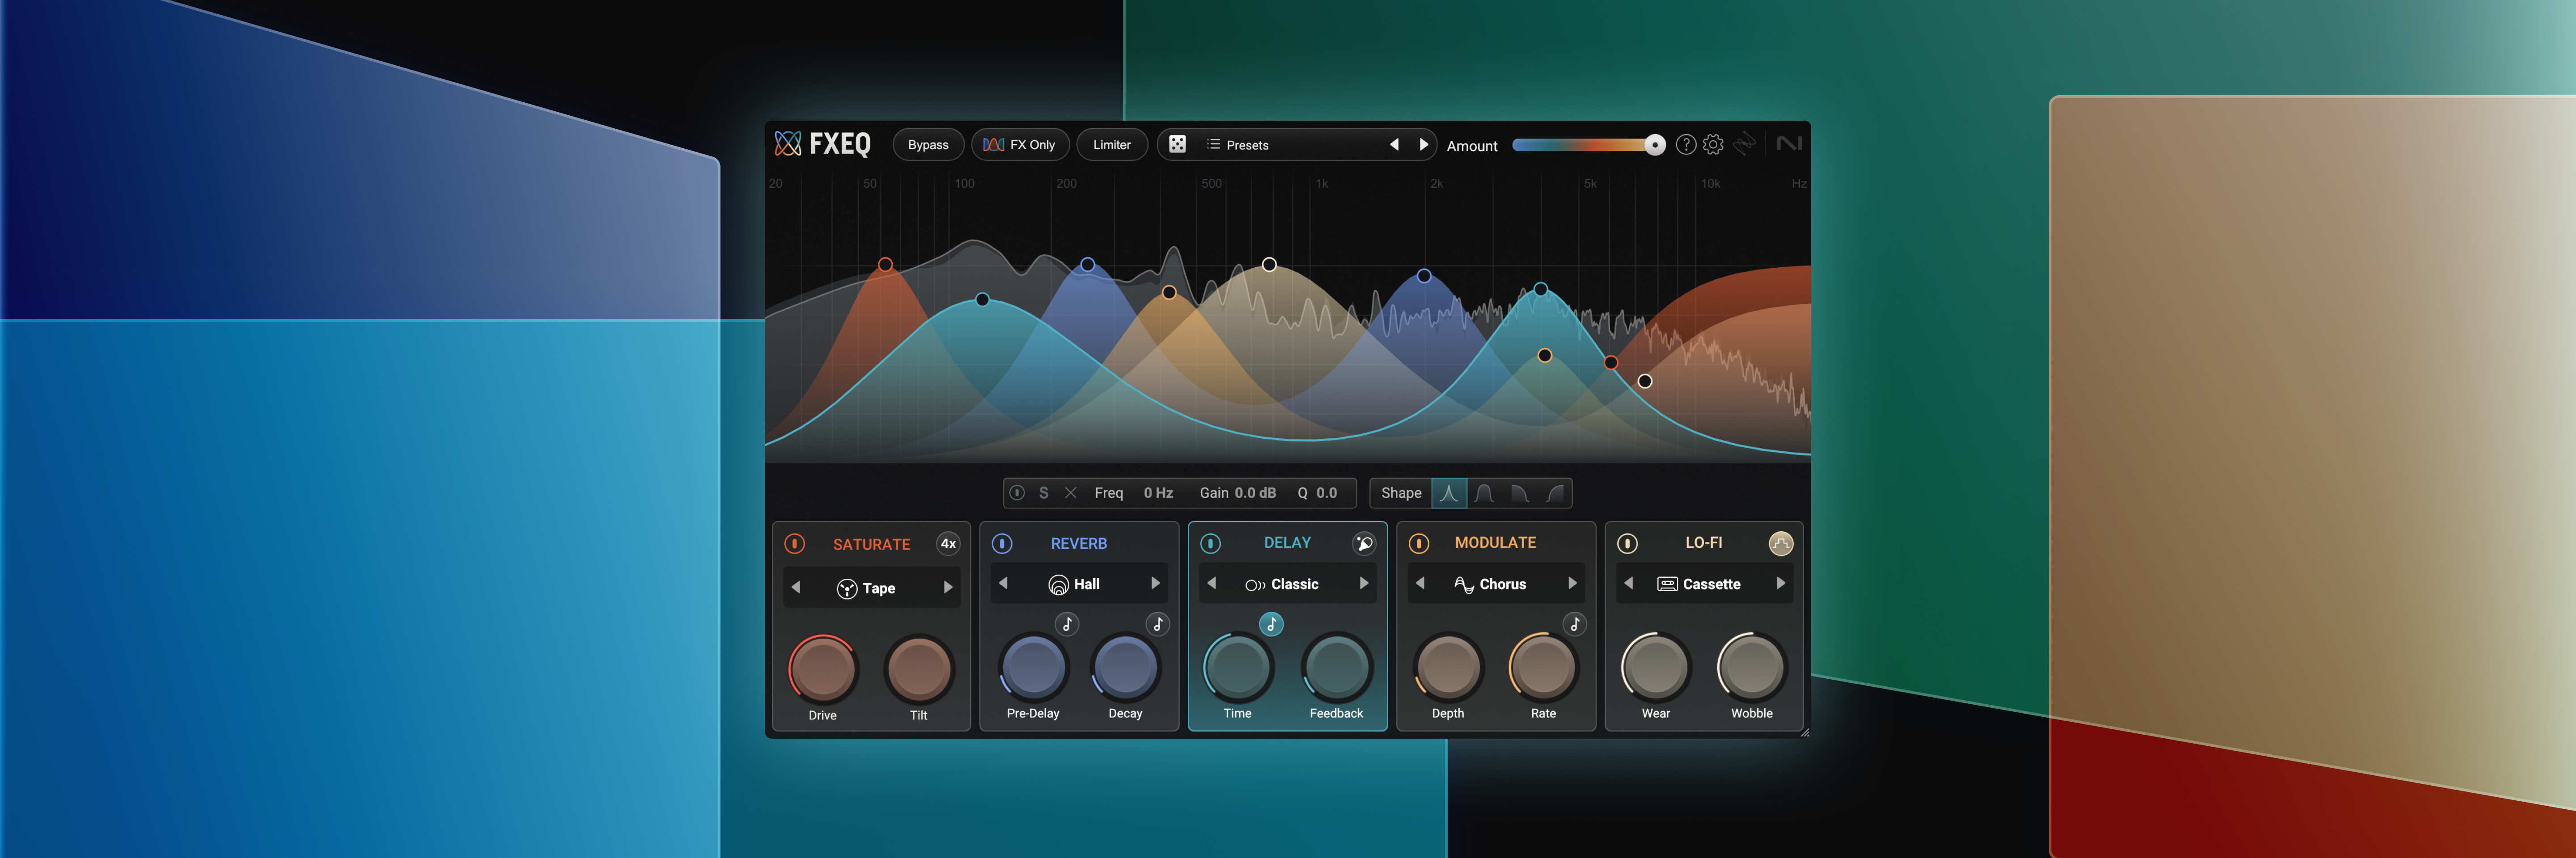The height and width of the screenshot is (858, 2576).
Task: Click the Gain value 0.0 dB
Action: [x=1255, y=492]
